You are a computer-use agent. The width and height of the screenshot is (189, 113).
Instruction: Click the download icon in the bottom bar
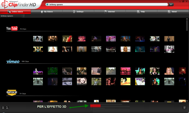[x=3, y=107]
